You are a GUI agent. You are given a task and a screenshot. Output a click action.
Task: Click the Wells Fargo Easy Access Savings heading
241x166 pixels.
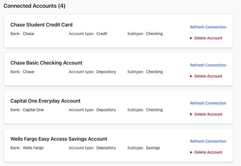click(x=59, y=139)
